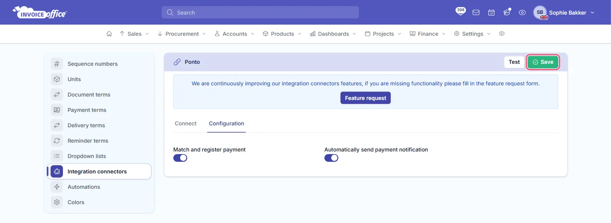Click the Sequence numbers hash icon
The width and height of the screenshot is (611, 223).
pos(57,64)
